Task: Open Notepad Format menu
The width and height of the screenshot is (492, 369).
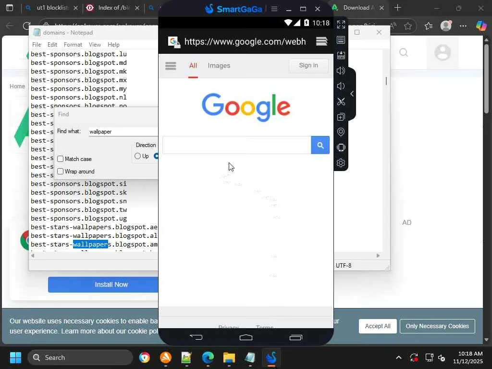Action: click(73, 45)
